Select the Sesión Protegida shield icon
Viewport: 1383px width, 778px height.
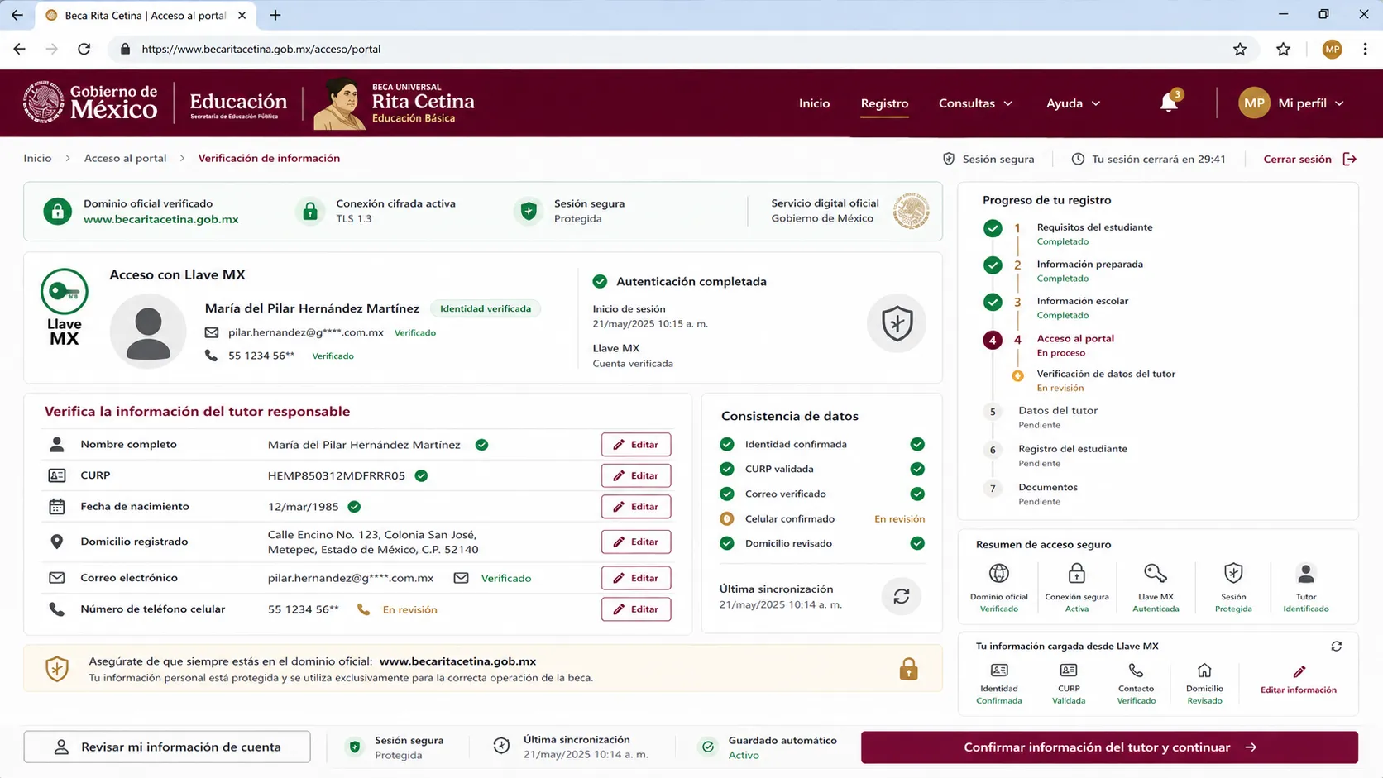click(x=1233, y=573)
